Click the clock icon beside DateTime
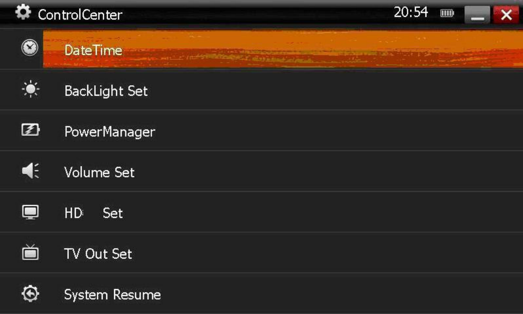Viewport: 523px width, 314px height. (30, 48)
